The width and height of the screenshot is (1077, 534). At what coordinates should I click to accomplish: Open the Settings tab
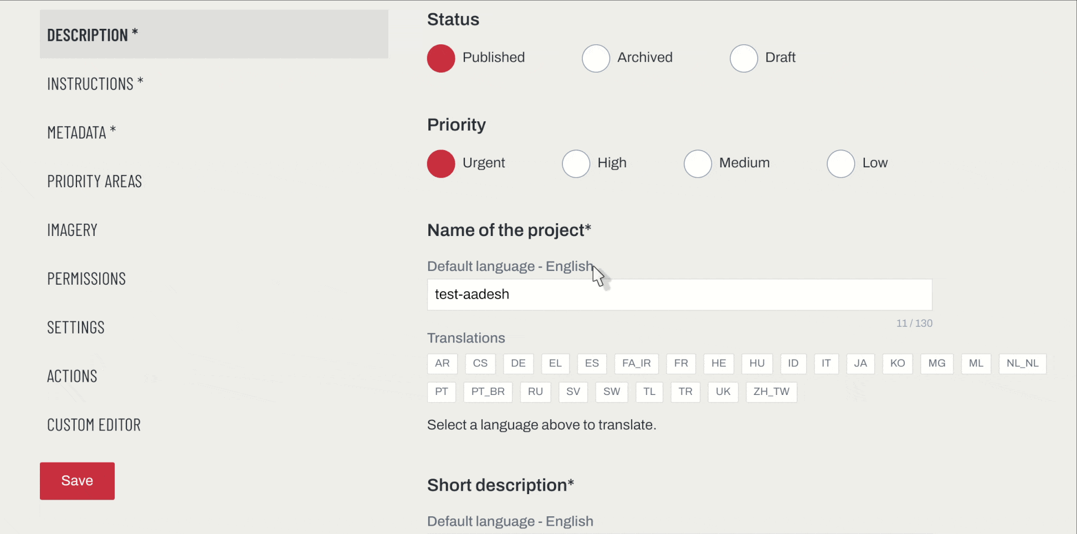pyautogui.click(x=76, y=327)
